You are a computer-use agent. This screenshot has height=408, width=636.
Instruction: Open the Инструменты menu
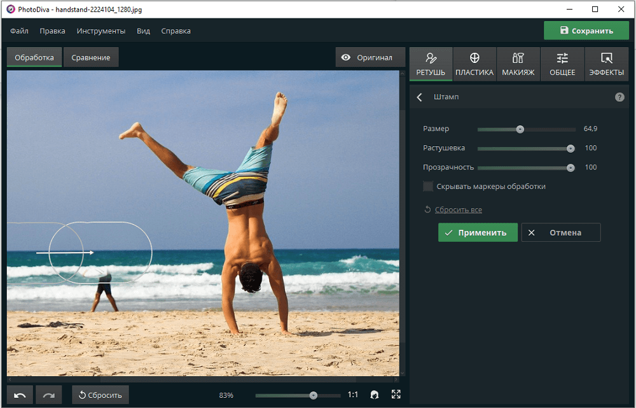(101, 31)
